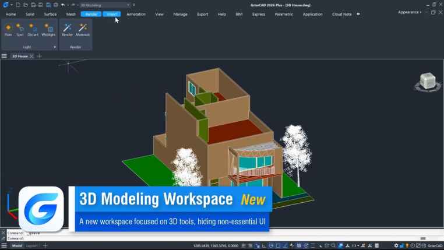Expand the Light panel arrow
Screen dimensions: 444x250
pyautogui.click(x=55, y=47)
